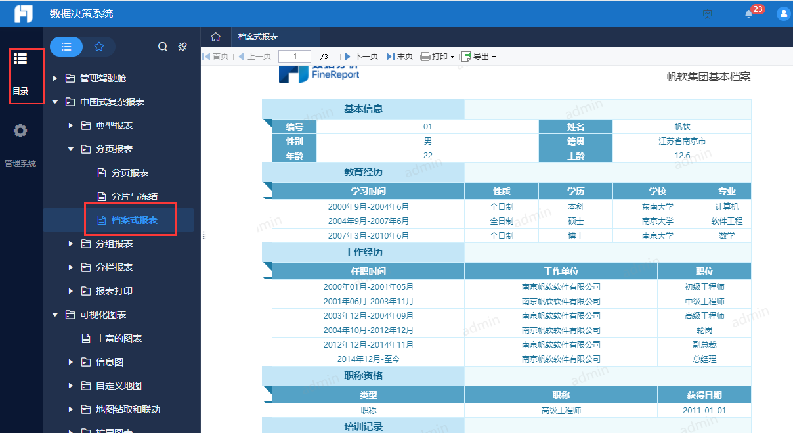Screen dimensions: 793x433
Task: Go to the home tab icon
Action: (215, 37)
